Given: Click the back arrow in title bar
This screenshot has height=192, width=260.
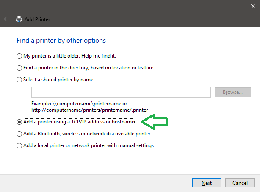Looking at the screenshot, I should [x=6, y=19].
